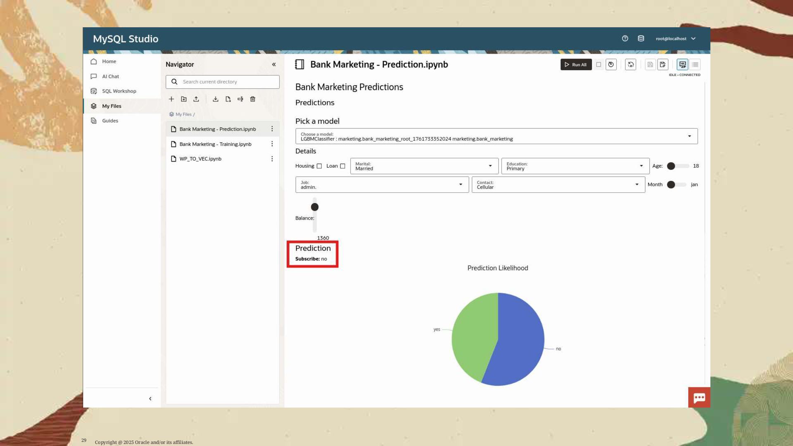Click the database icon in top header

641,38
